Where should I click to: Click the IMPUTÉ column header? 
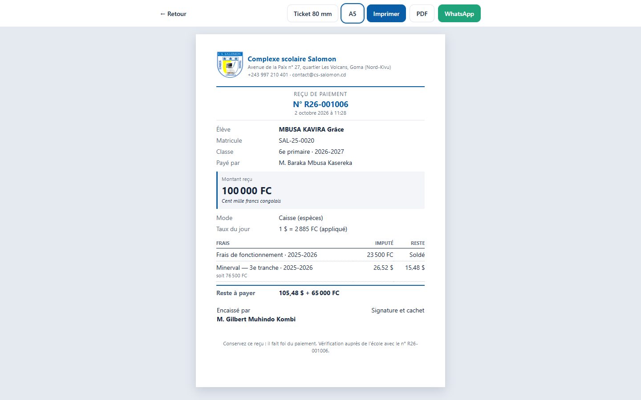point(384,243)
